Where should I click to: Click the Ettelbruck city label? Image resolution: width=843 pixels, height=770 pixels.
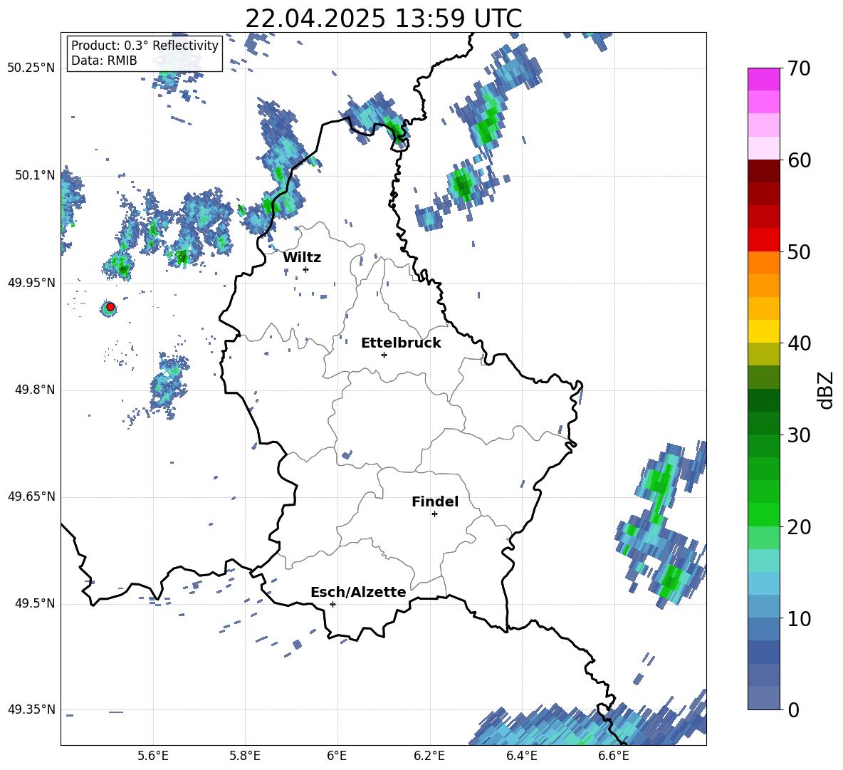401,343
